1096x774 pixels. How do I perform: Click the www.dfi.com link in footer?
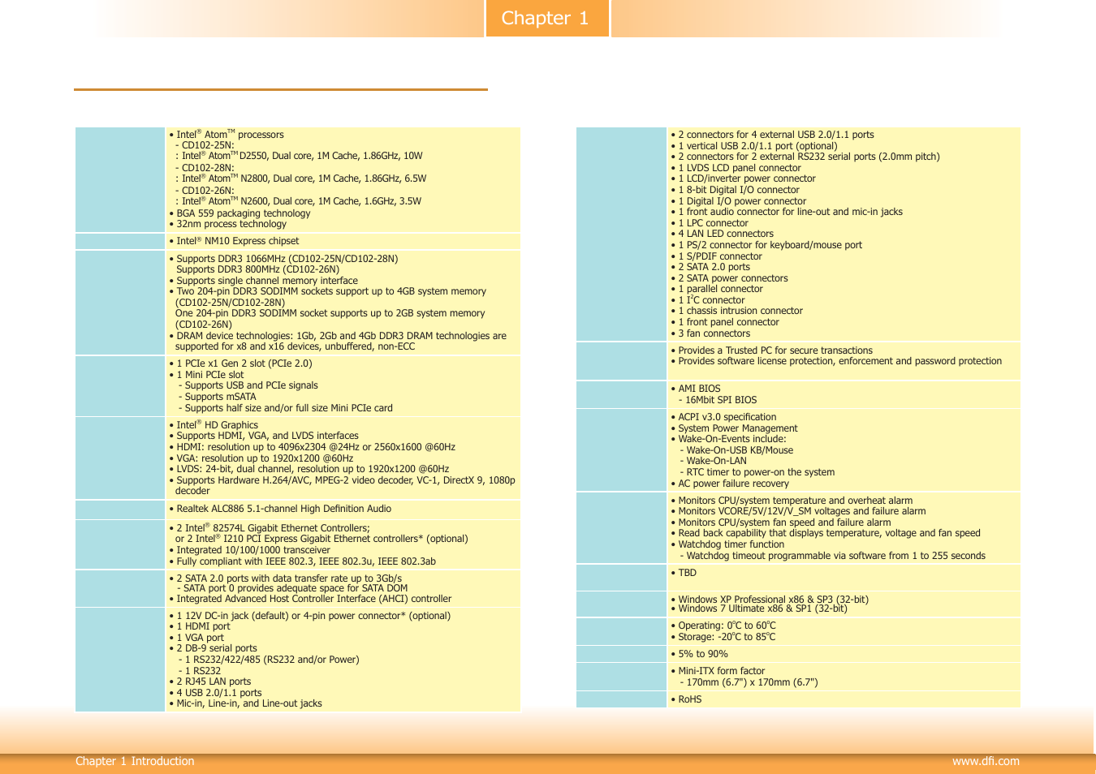[986, 761]
